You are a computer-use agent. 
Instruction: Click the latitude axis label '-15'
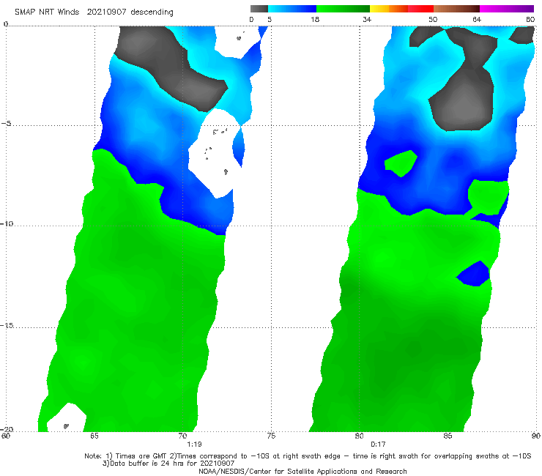(x=7, y=325)
